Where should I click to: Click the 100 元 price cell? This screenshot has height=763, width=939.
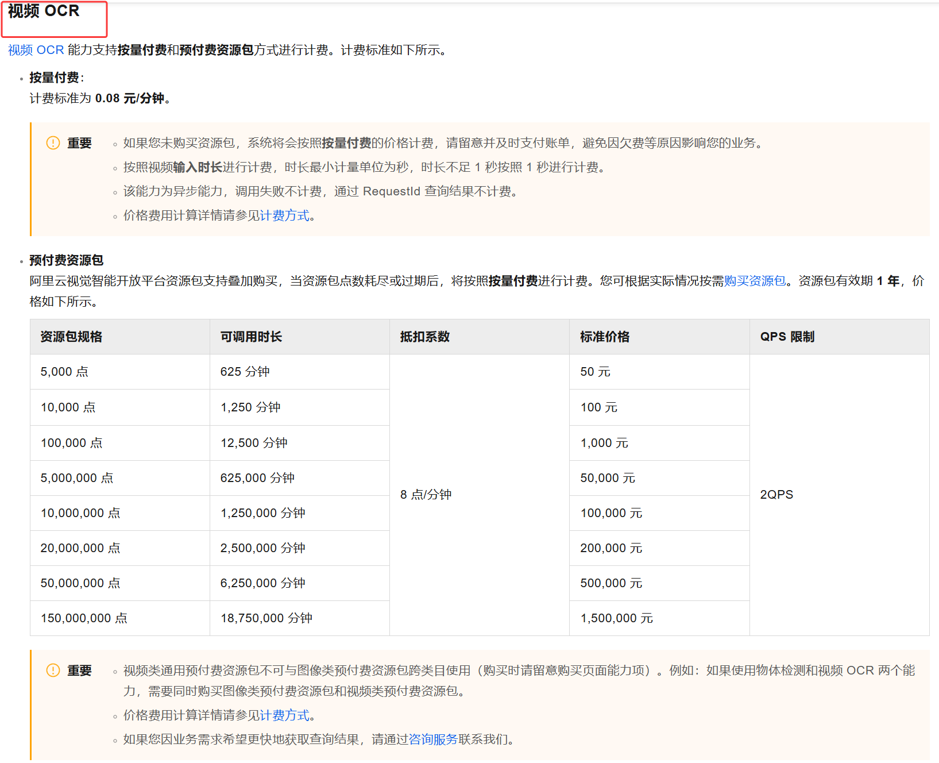[x=659, y=407]
